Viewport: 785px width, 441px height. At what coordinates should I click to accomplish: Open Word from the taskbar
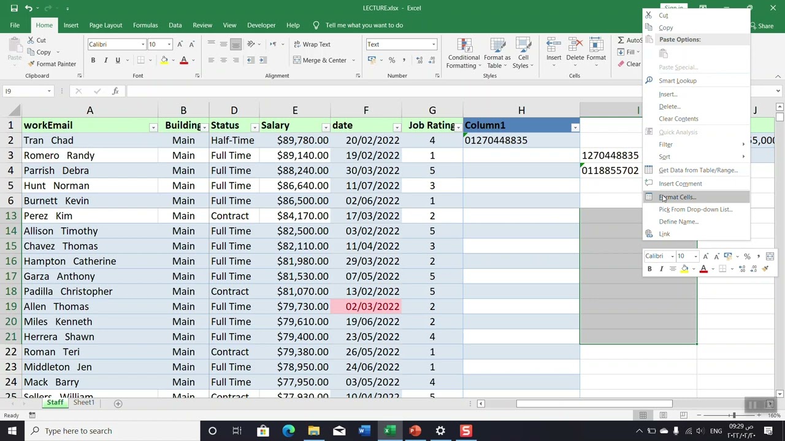[x=364, y=431]
